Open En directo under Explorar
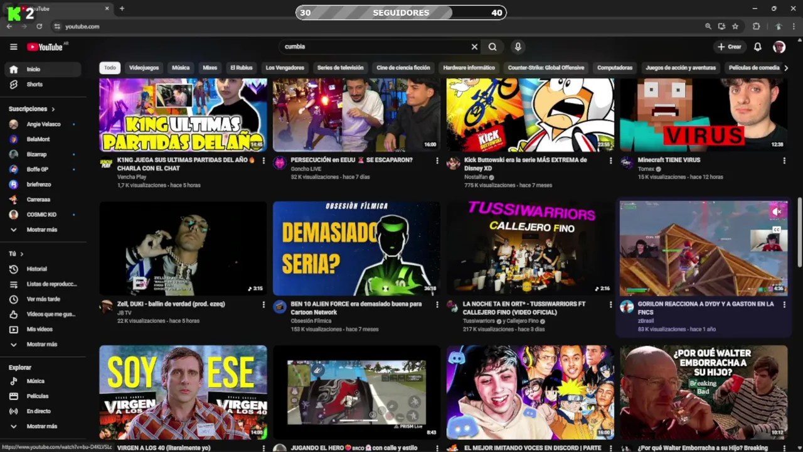 click(x=43, y=411)
